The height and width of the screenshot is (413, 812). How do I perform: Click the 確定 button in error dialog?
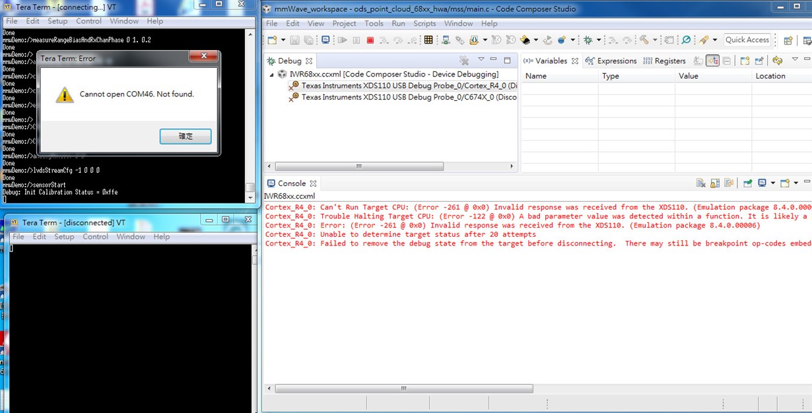[x=186, y=136]
